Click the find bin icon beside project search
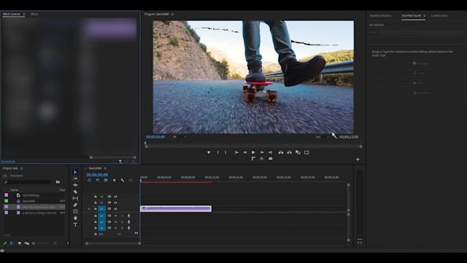The image size is (467, 263). pos(58,182)
